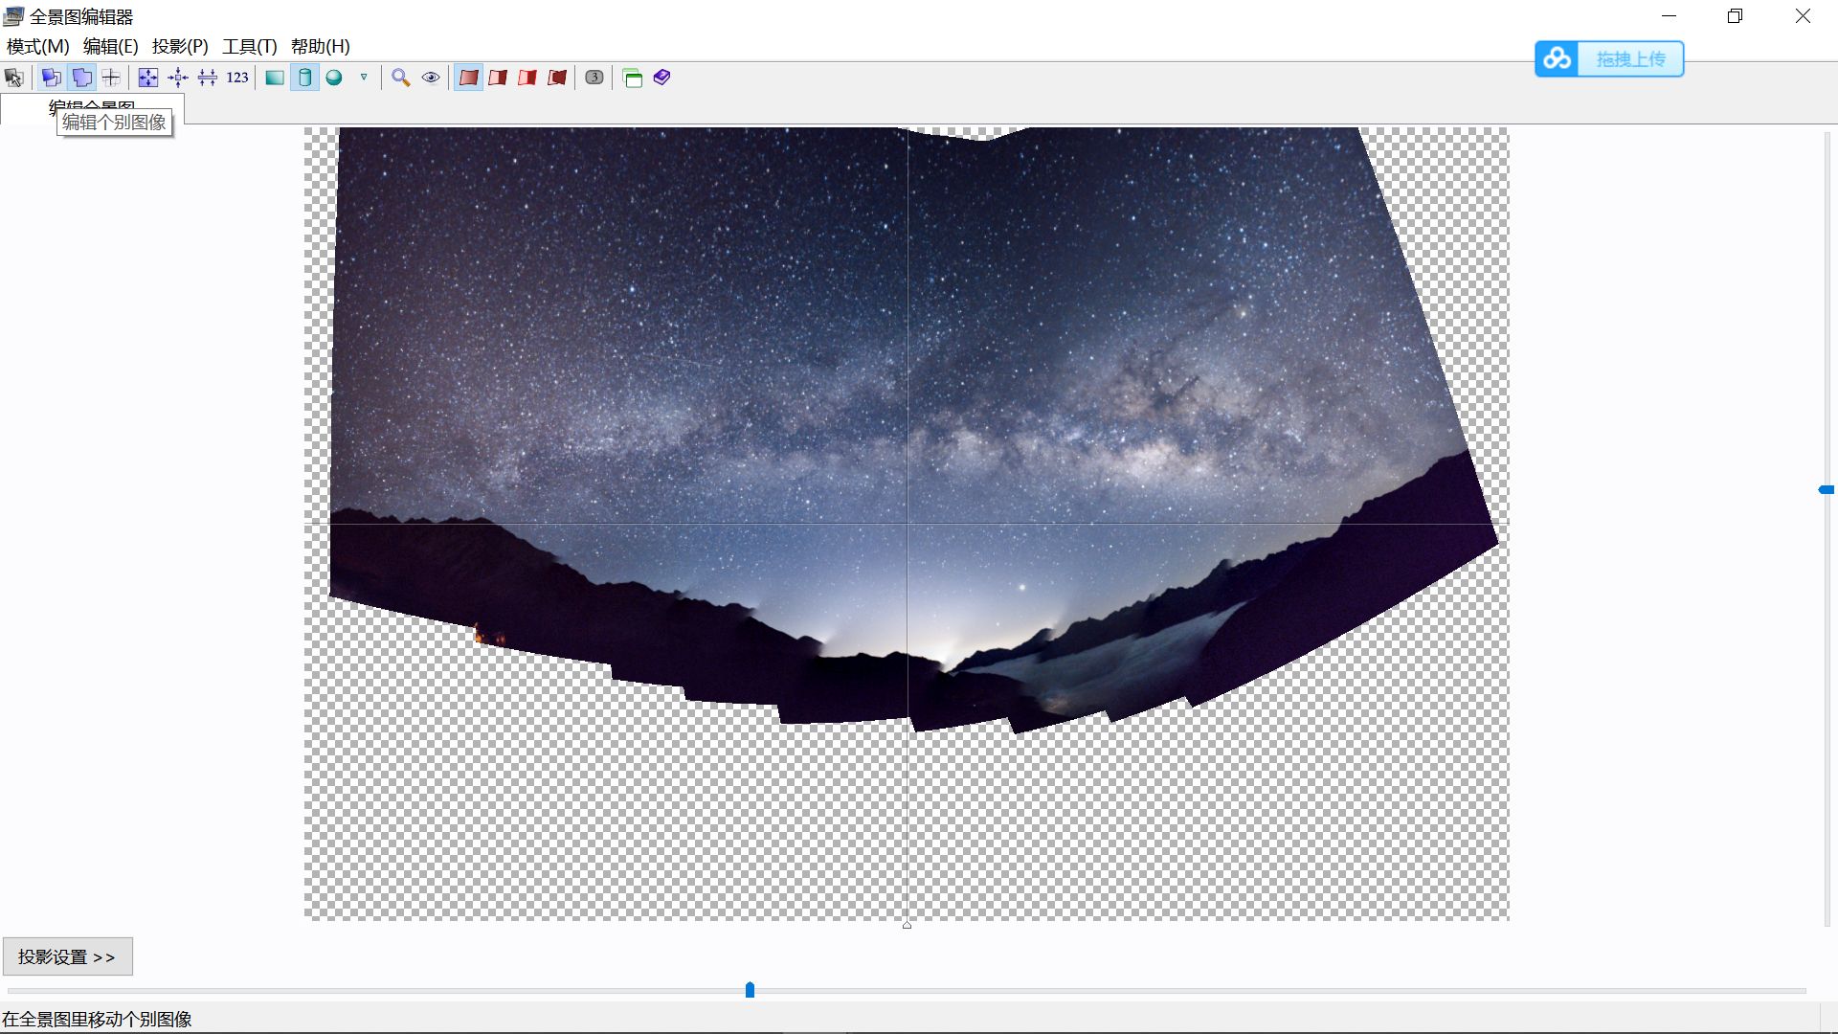Viewport: 1838px width, 1034px height.
Task: Expand the 投影设置 >> panel button
Action: 67,956
